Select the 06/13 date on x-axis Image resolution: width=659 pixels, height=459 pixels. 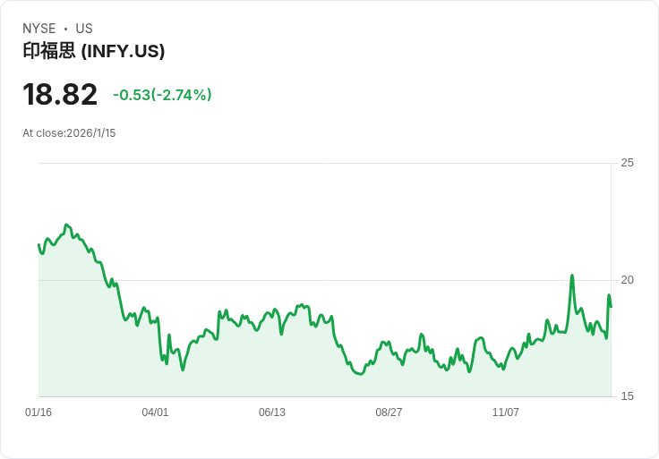point(272,412)
